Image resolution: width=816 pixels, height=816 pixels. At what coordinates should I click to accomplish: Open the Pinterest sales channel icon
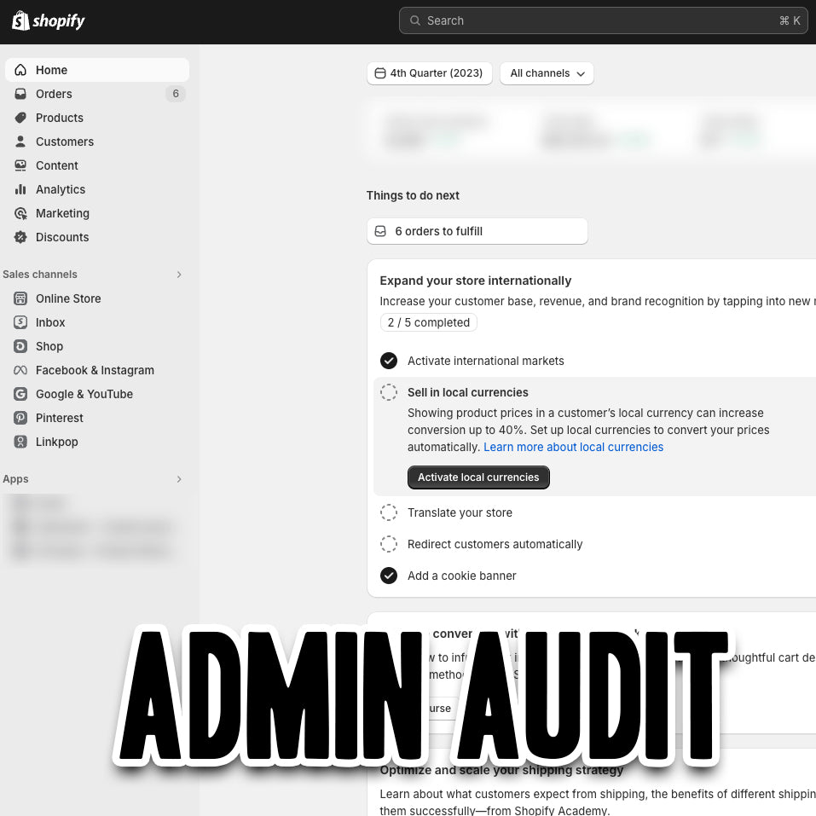click(20, 418)
